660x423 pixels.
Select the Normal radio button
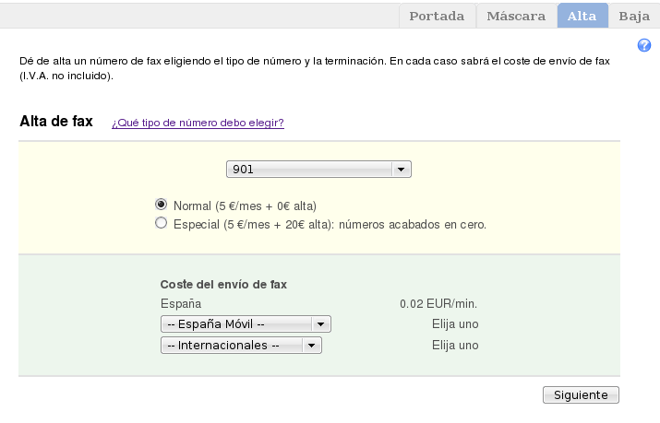[162, 205]
